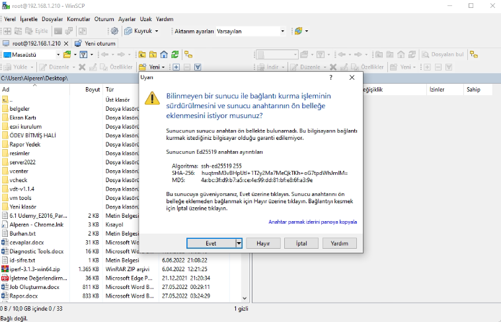Open the preferences gear icon in the toolbar
Viewport: 501px width, 322px height.
click(114, 31)
